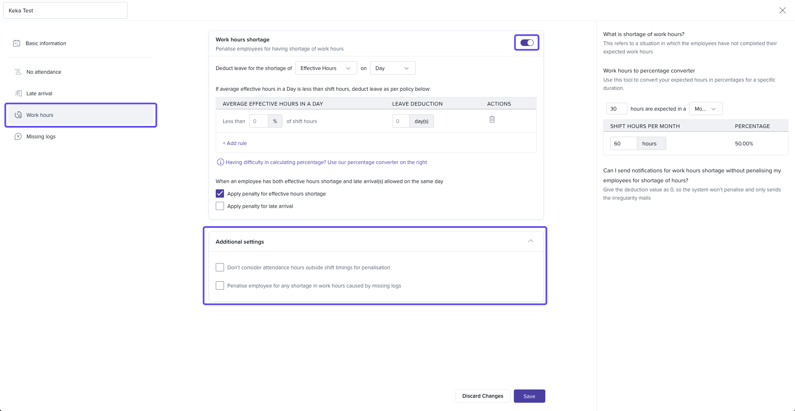
Task: Click the Keka Test policy name field
Action: coord(65,10)
